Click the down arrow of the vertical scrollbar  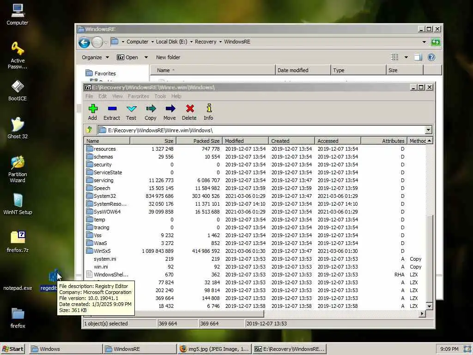click(x=429, y=306)
